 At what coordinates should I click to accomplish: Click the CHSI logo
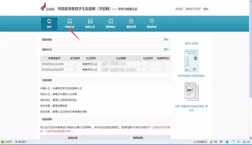(47, 7)
